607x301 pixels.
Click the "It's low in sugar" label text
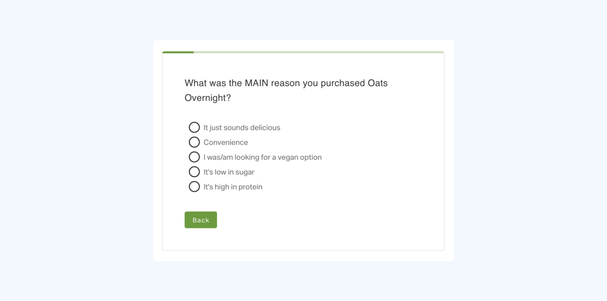click(229, 172)
